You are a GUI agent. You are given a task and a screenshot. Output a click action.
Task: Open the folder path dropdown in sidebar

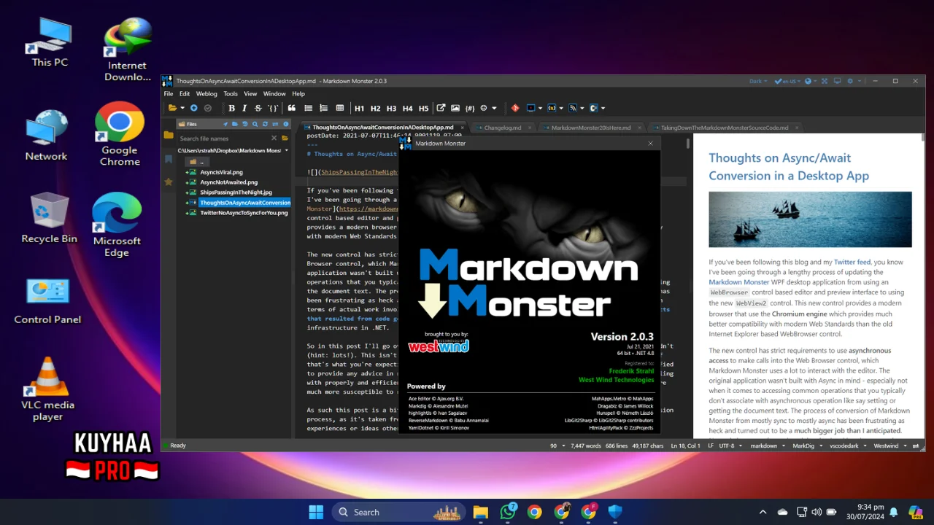286,151
